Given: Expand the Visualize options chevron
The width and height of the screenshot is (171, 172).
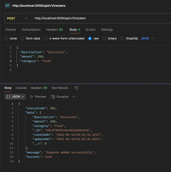Looking at the screenshot, I should pos(74,97).
